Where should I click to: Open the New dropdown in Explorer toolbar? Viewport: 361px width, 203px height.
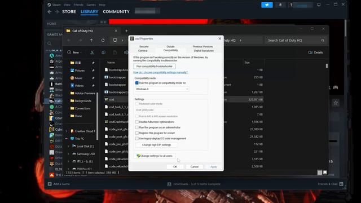click(74, 52)
